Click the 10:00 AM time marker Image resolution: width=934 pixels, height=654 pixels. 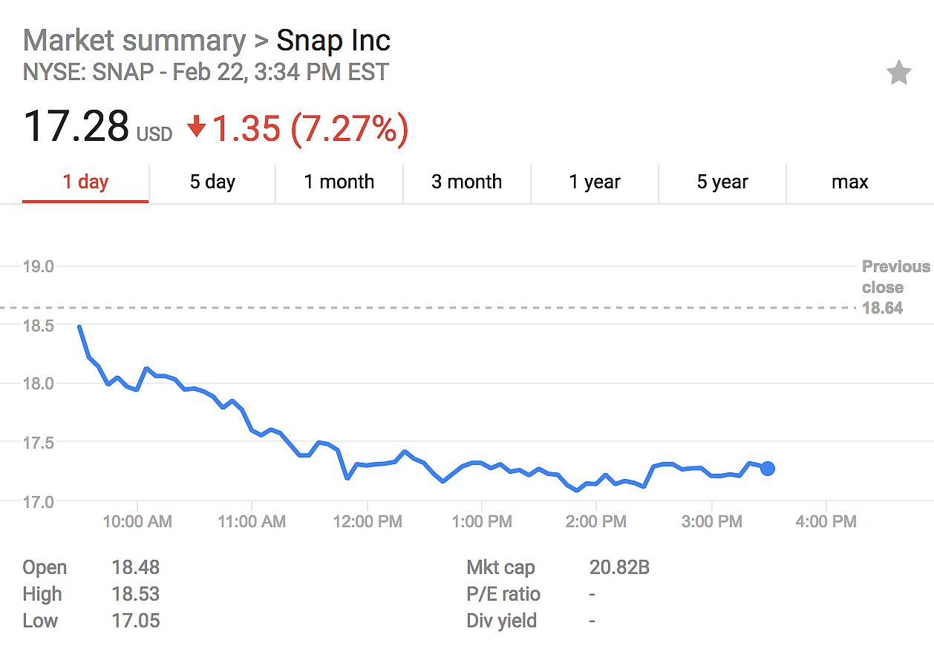pos(137,521)
